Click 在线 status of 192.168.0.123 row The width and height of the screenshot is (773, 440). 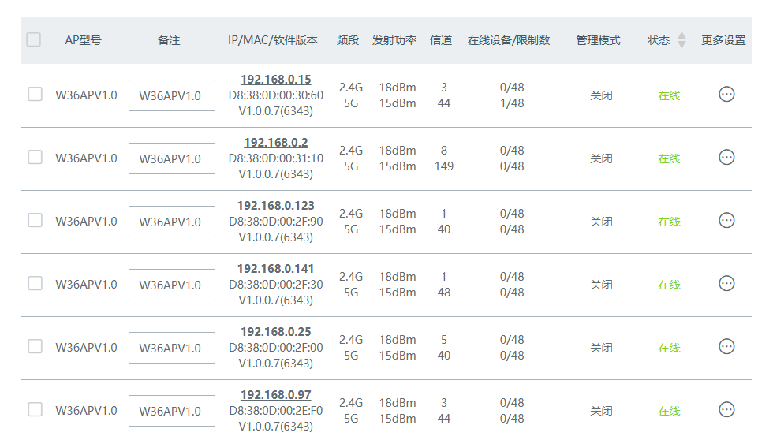pos(669,222)
